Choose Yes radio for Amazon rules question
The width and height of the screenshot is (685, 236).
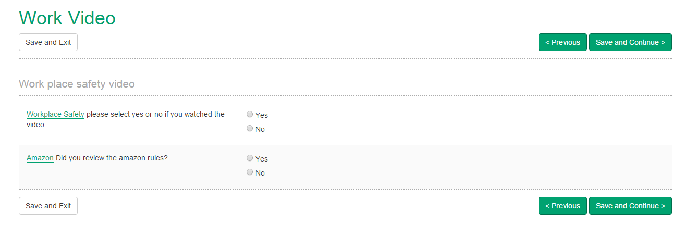pyautogui.click(x=250, y=158)
